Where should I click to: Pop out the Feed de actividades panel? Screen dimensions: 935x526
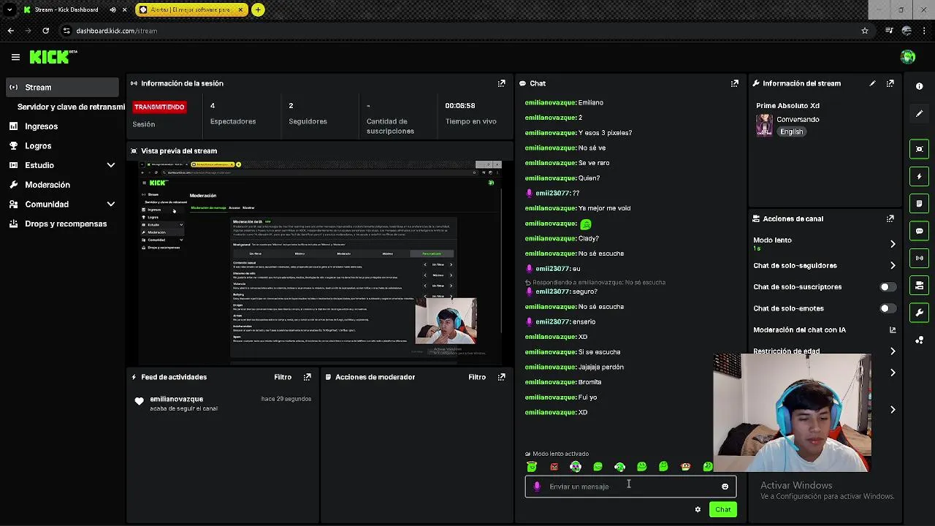[307, 377]
